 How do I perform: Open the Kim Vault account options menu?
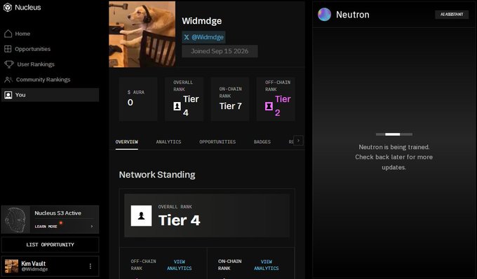click(90, 266)
